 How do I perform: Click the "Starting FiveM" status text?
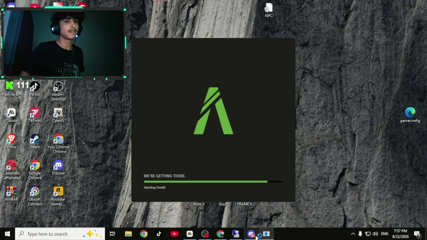(x=154, y=188)
